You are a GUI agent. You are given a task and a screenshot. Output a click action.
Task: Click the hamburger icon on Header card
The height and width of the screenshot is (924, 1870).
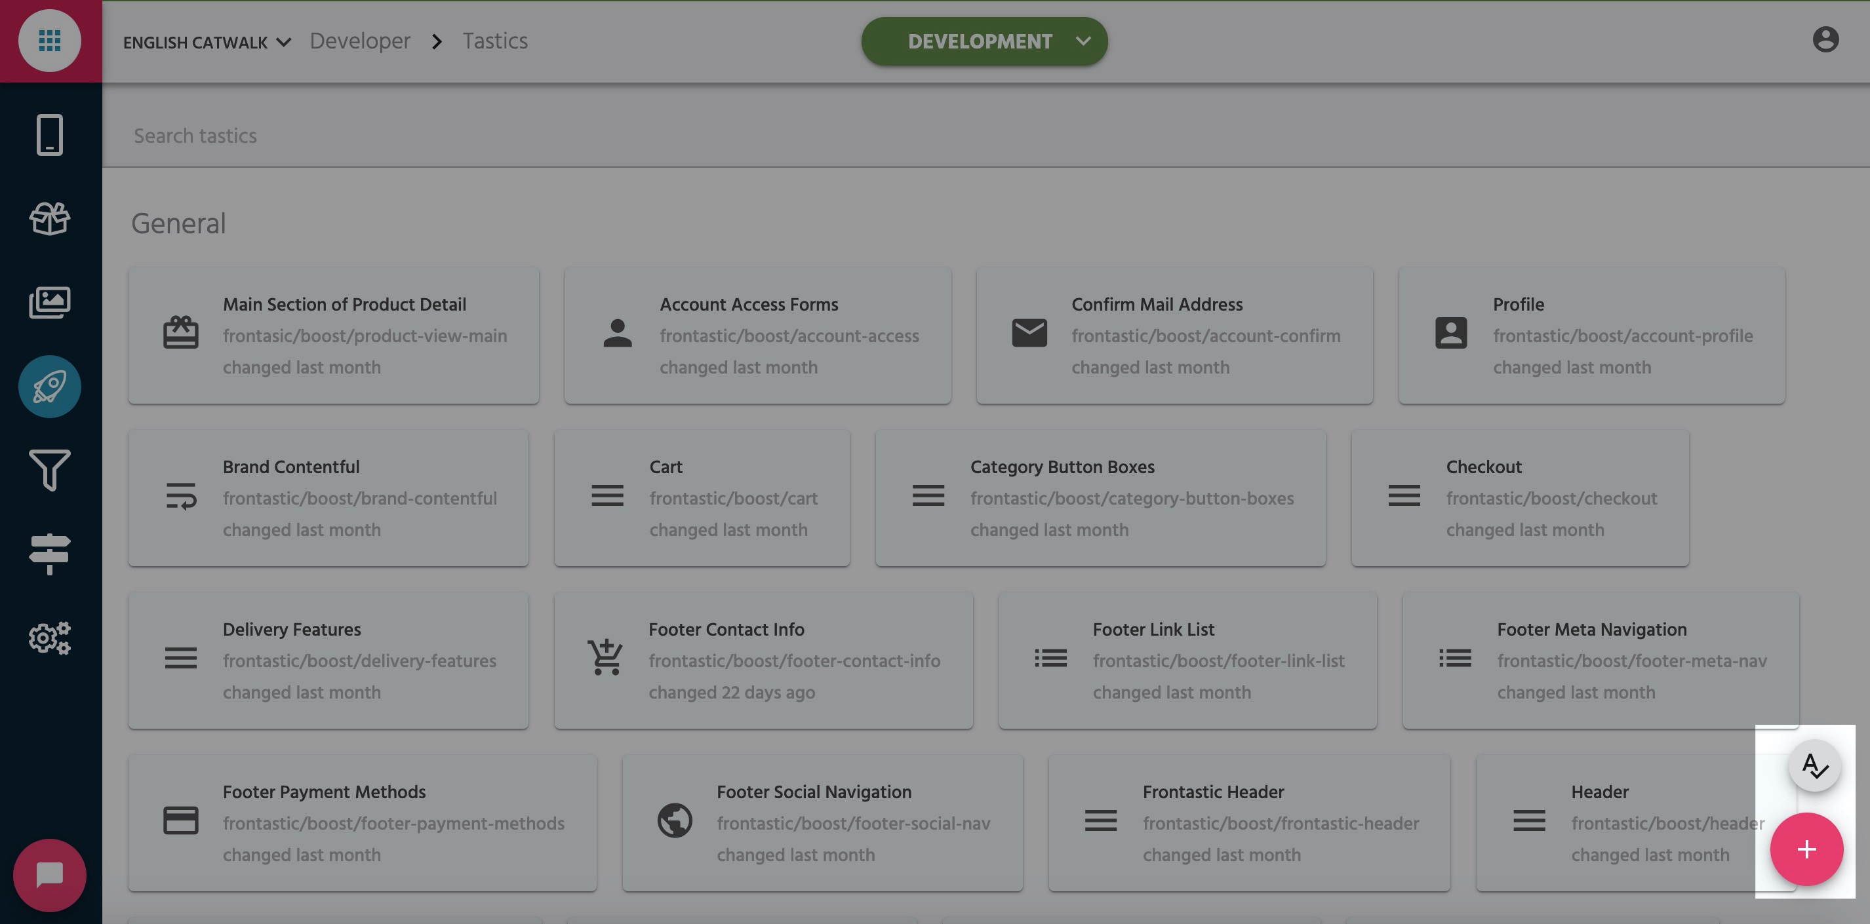tap(1529, 820)
